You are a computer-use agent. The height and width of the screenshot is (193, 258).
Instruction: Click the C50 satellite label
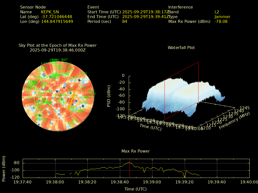point(41,93)
